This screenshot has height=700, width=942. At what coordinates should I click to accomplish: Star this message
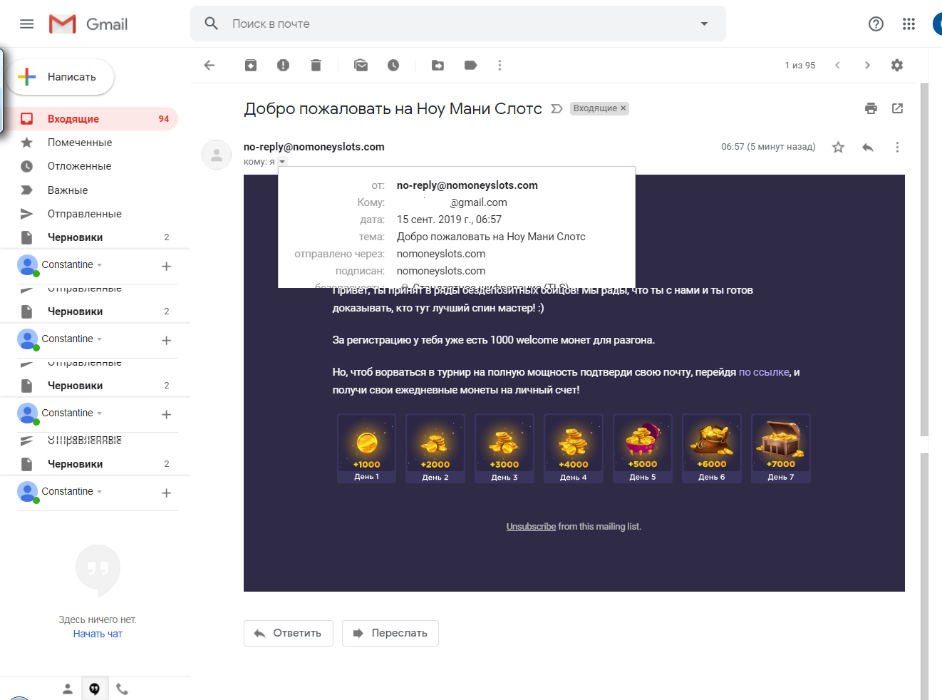[x=838, y=147]
